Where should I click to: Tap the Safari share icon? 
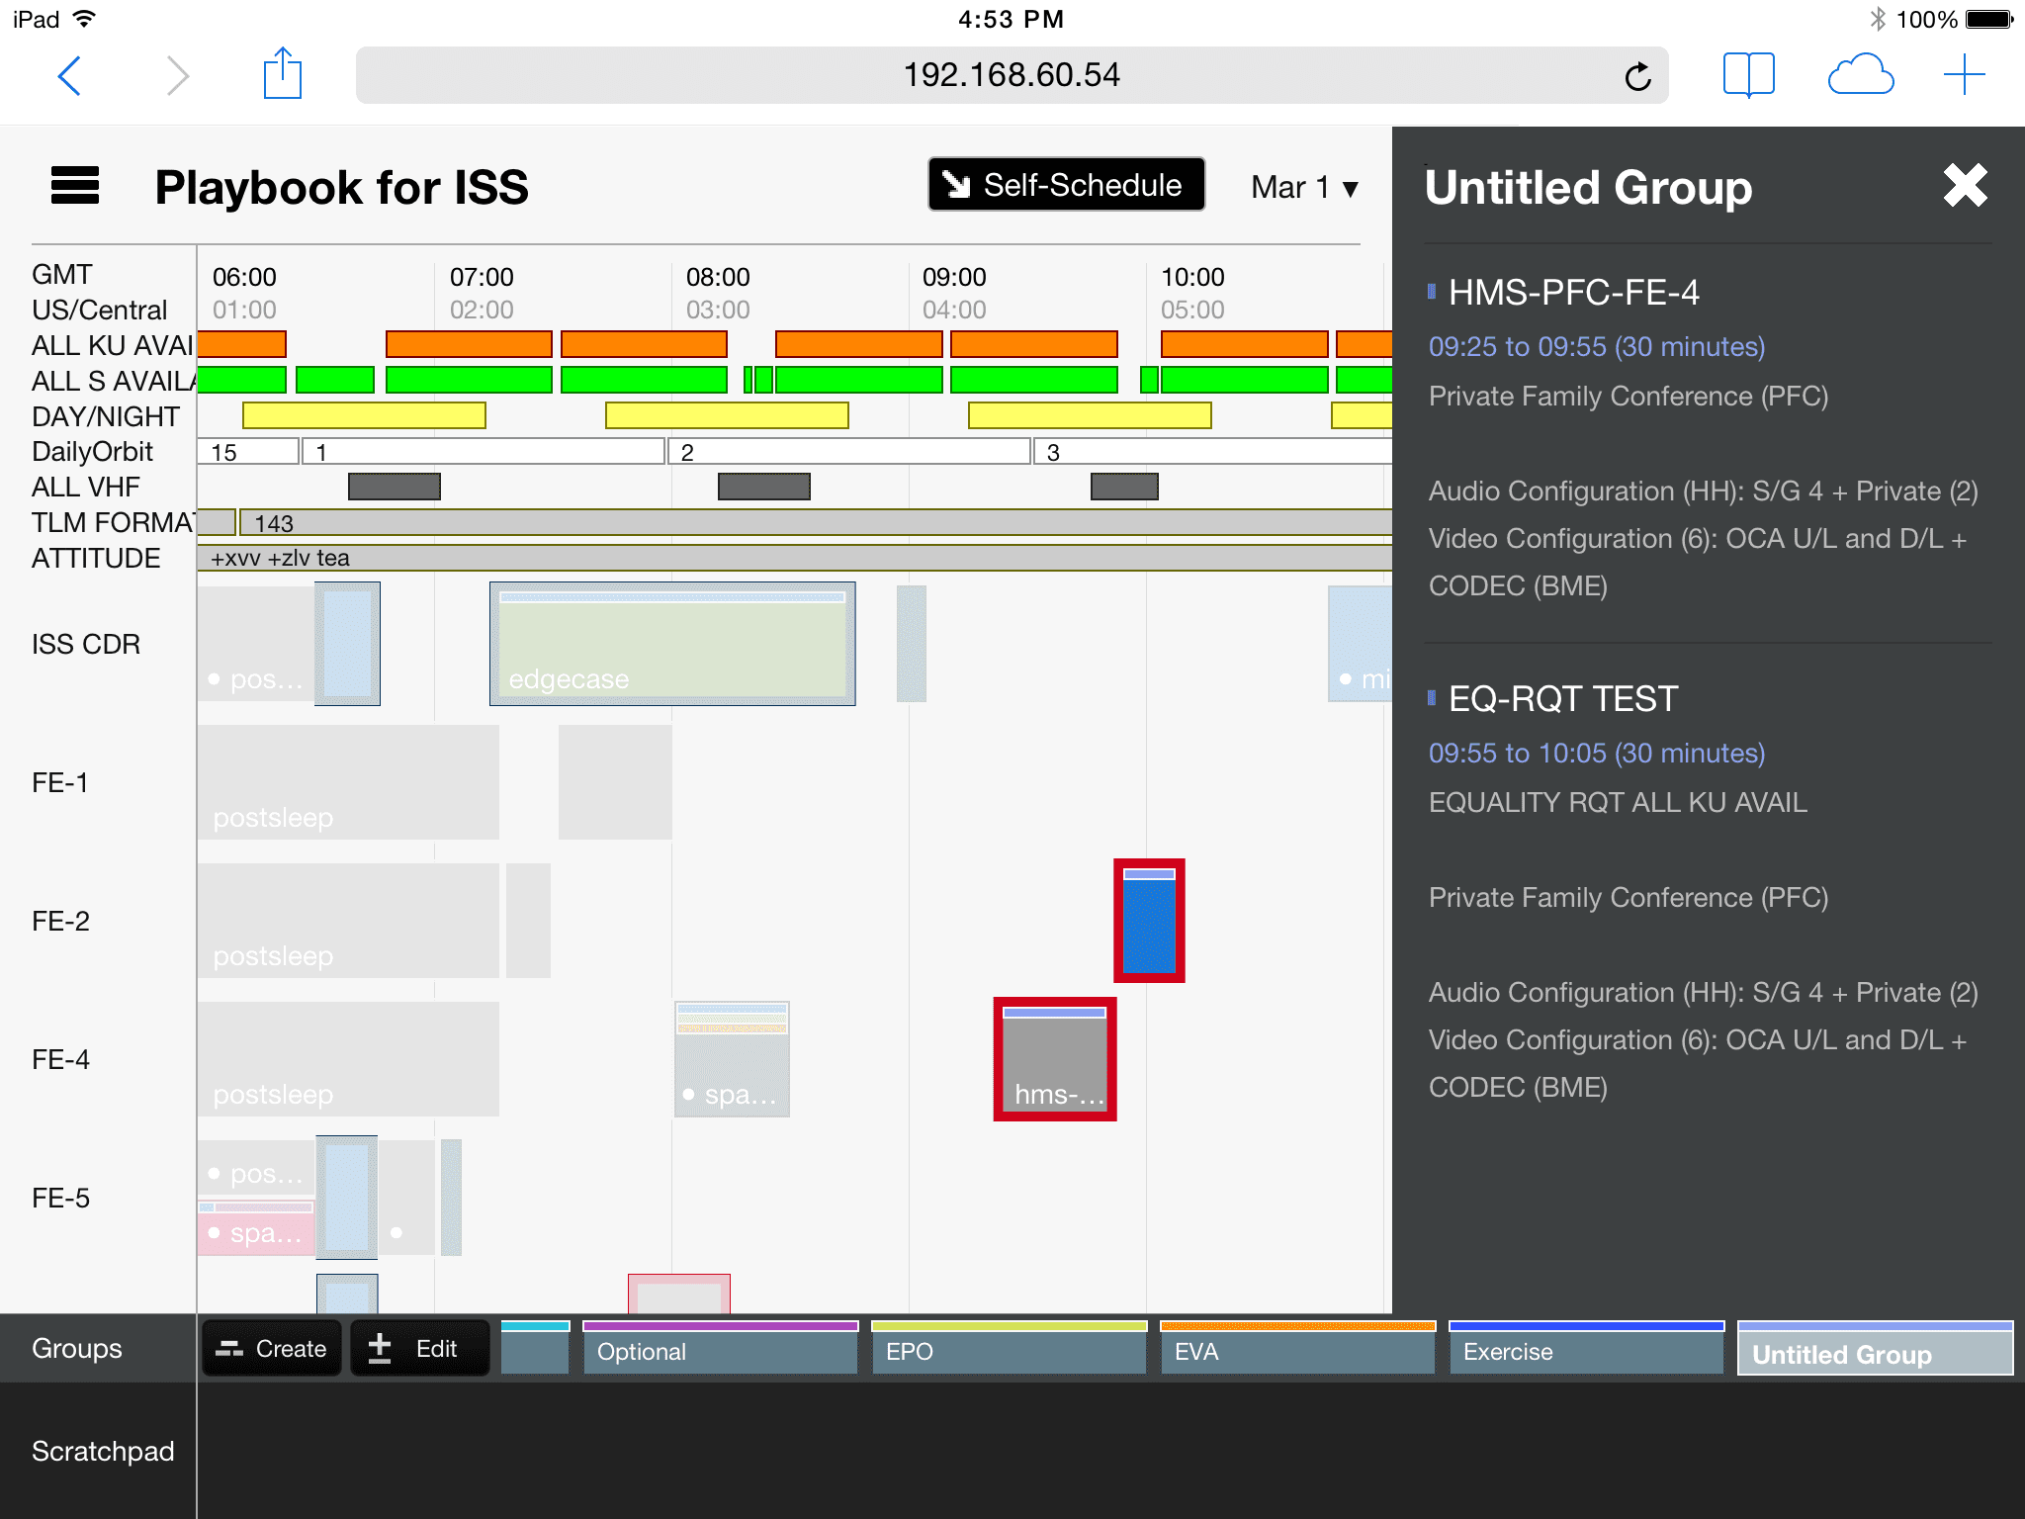click(282, 75)
